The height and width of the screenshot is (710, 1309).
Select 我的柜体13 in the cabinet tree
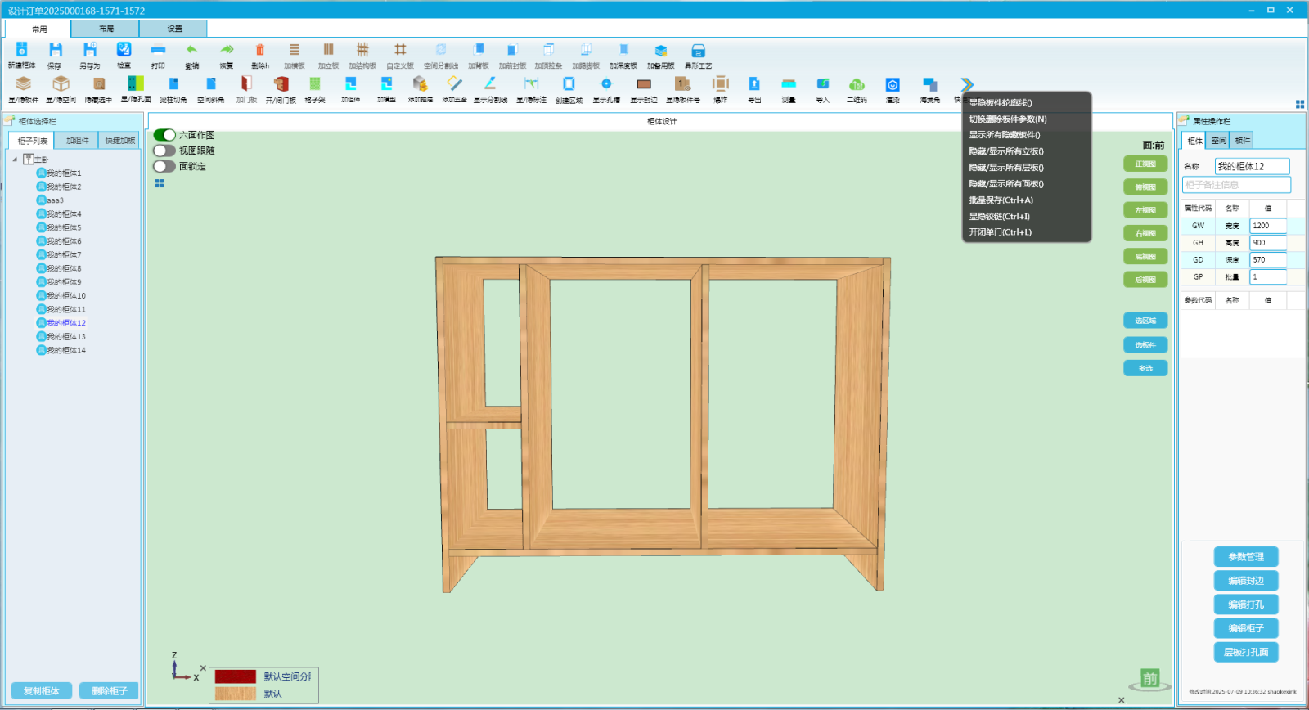pyautogui.click(x=65, y=336)
